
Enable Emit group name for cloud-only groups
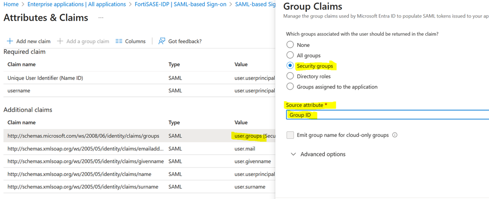[x=291, y=135]
